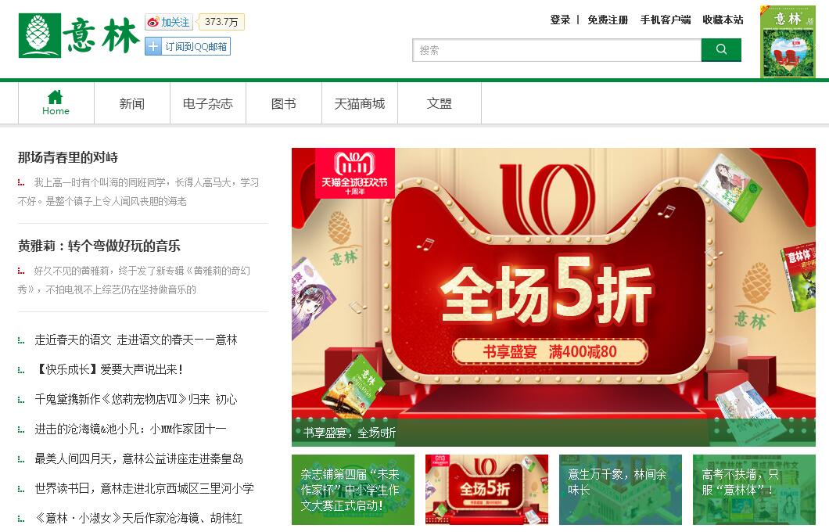Image resolution: width=829 pixels, height=532 pixels.
Task: Open 【快乐成长】爱要大声说出来 article link
Action: tap(109, 369)
